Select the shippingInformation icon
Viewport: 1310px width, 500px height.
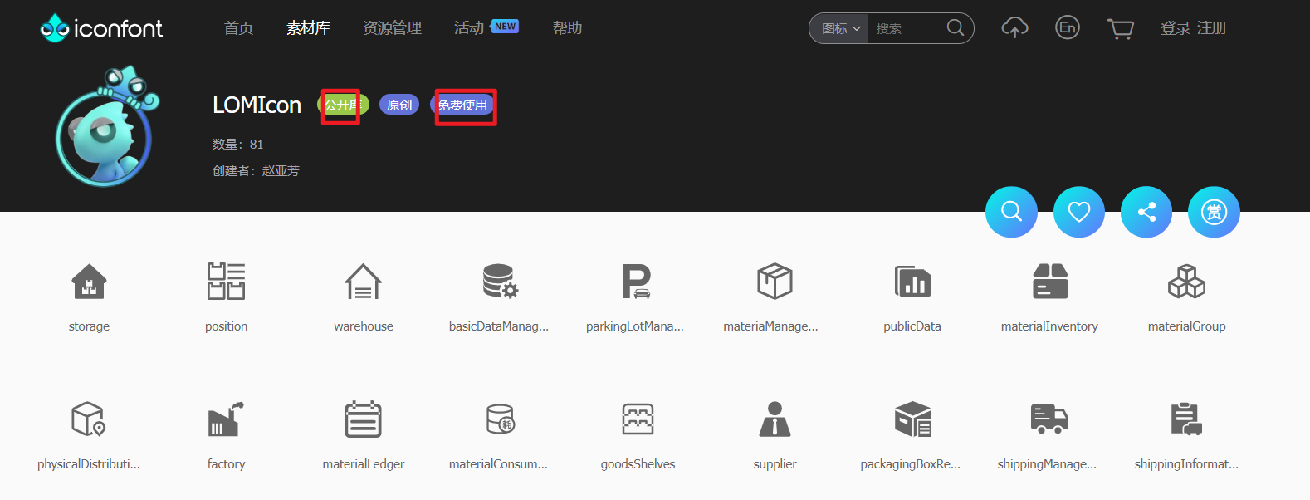pyautogui.click(x=1186, y=419)
